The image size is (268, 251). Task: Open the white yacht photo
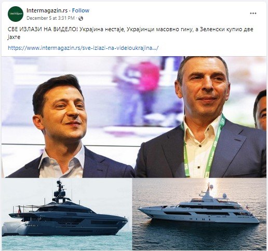[x=199, y=214]
